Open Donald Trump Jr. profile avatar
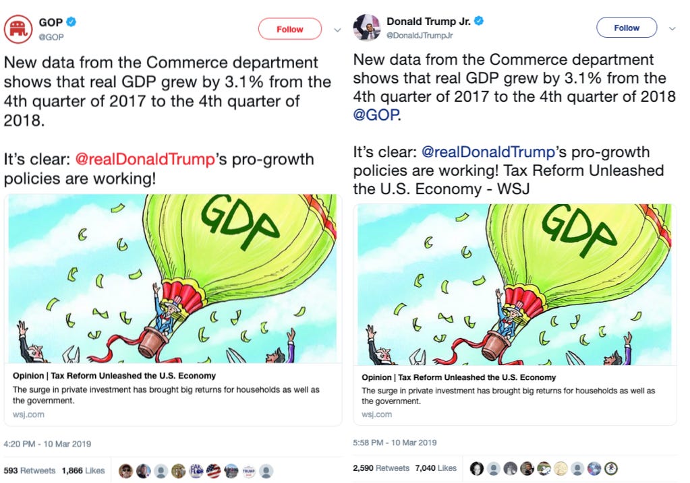690x483 pixels. (x=366, y=27)
